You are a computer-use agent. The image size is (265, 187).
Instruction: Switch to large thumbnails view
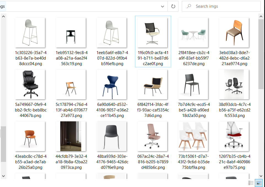259,183
